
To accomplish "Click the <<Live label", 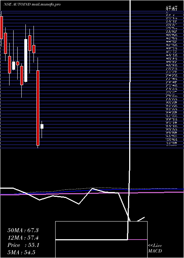I will click(155, 246).
